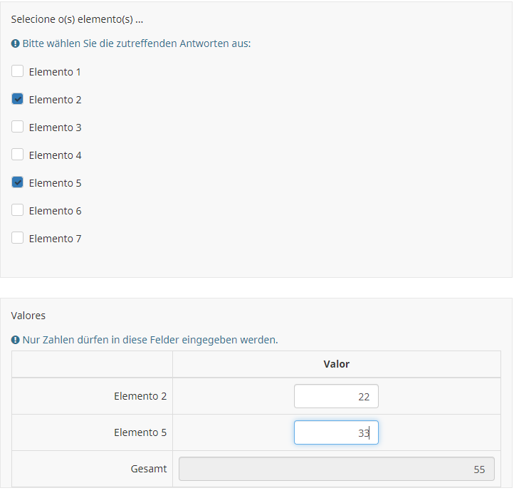The height and width of the screenshot is (493, 514).
Task: Click the 'Bitte wählen Sie die zutreffenden Antworten' hint text
Action: 137,43
